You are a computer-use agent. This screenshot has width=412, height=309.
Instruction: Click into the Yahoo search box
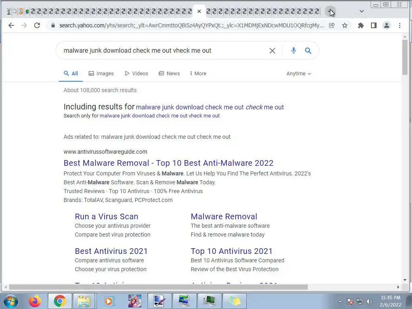point(163,50)
